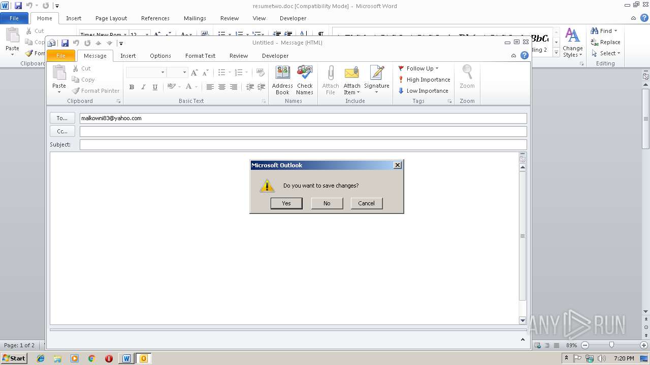Click Decrease Indent in Basic Text
Viewport: 650px width, 365px height.
(x=249, y=87)
